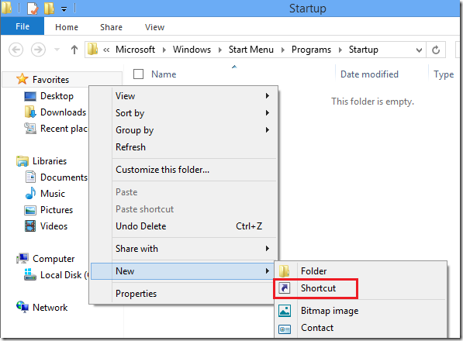Create a new Shortcut from submenu
The height and width of the screenshot is (341, 463).
tap(316, 288)
